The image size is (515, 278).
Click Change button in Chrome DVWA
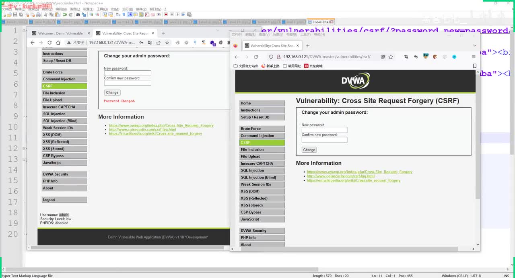112,92
